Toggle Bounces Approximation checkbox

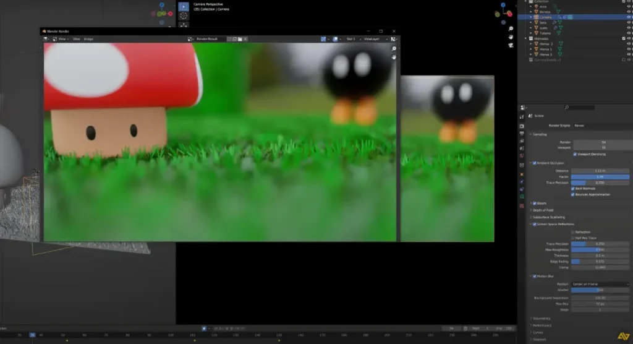tap(573, 194)
